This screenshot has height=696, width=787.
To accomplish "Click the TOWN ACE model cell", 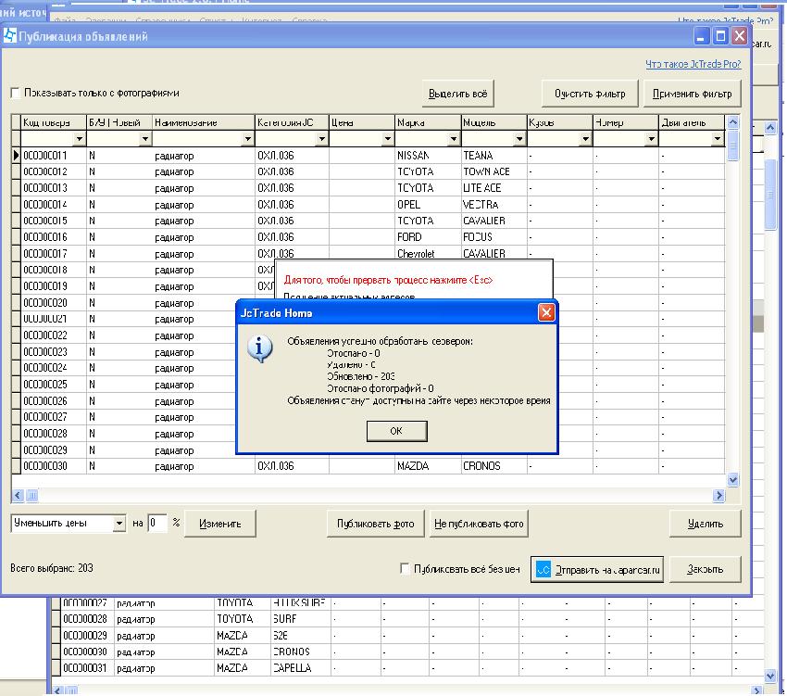I will pyautogui.click(x=493, y=171).
